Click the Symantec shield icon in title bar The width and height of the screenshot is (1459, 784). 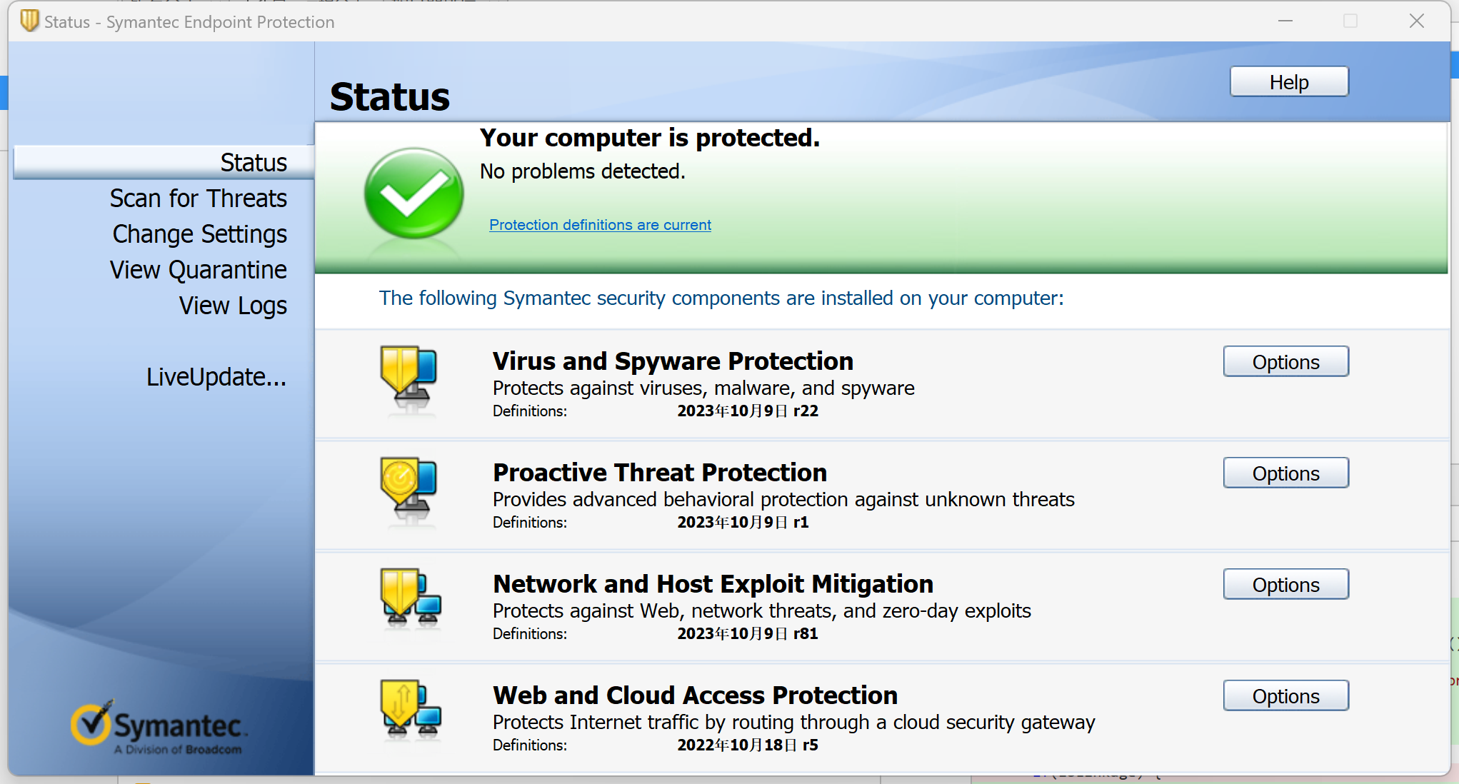click(x=29, y=21)
